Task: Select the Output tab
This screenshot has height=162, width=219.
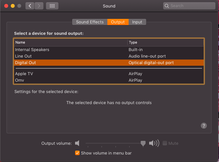Action: (x=118, y=22)
